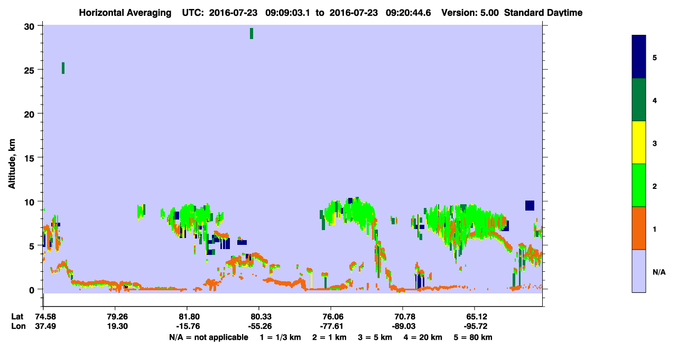Click the dark blue square near 9.5 km altitude
Viewport: 687px width, 352px height.
click(530, 205)
